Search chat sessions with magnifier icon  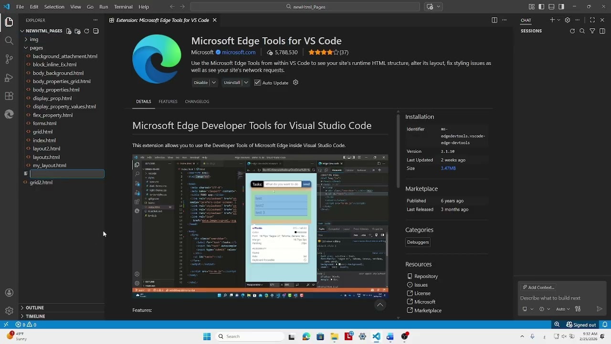(x=582, y=31)
